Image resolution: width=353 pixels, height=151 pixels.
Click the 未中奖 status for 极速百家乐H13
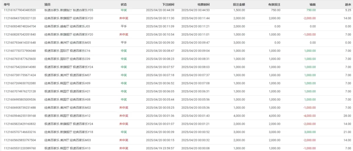(124, 148)
